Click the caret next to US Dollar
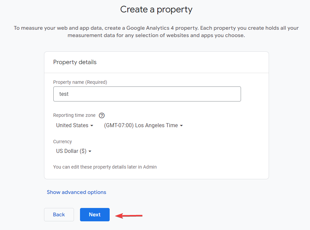310x230 pixels. click(x=90, y=151)
